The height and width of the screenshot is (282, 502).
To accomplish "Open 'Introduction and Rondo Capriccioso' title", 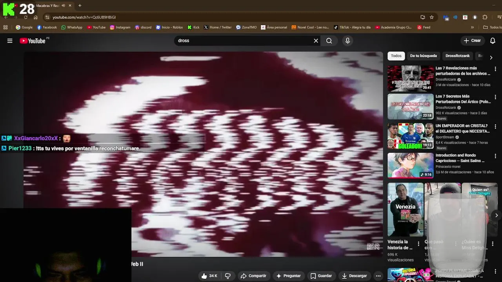I will 460,158.
